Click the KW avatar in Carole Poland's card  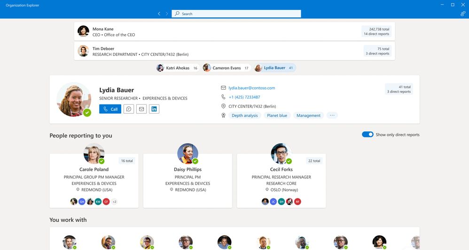[x=98, y=202]
